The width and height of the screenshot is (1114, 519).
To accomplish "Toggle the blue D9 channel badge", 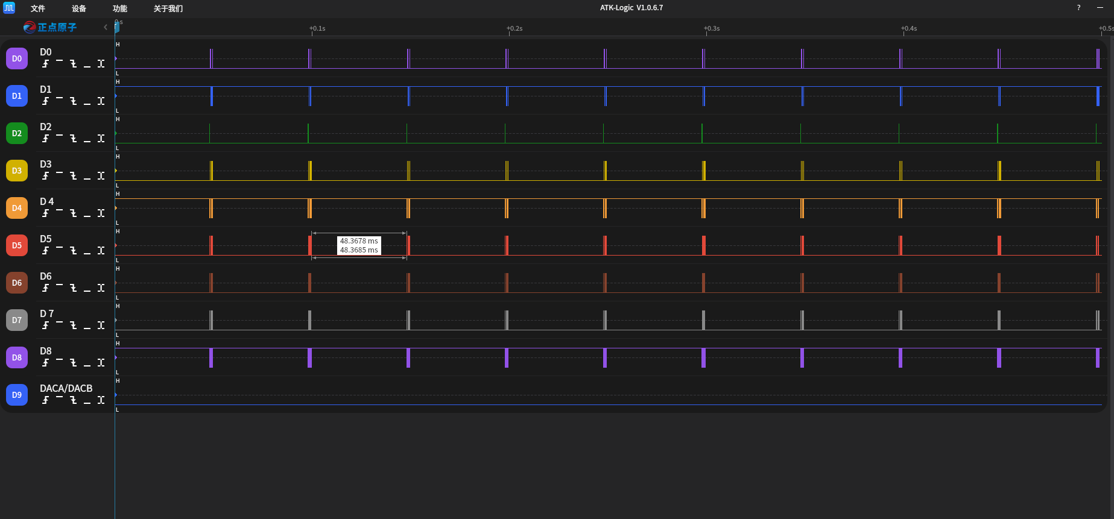I will pos(17,395).
